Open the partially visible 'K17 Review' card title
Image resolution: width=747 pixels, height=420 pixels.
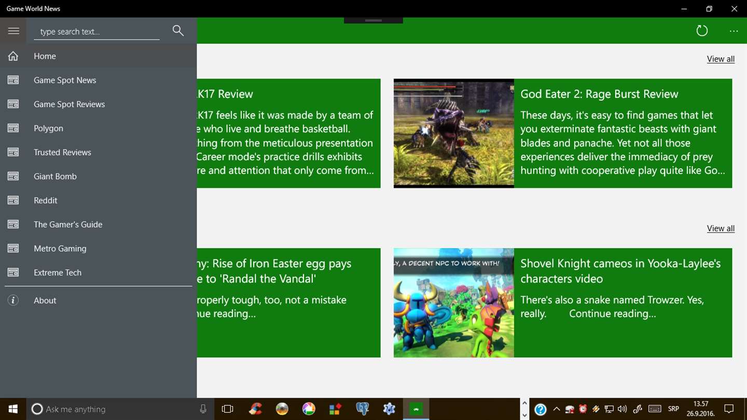(225, 94)
